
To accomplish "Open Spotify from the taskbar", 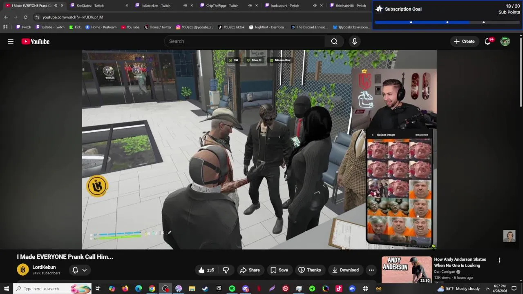I will pyautogui.click(x=232, y=289).
